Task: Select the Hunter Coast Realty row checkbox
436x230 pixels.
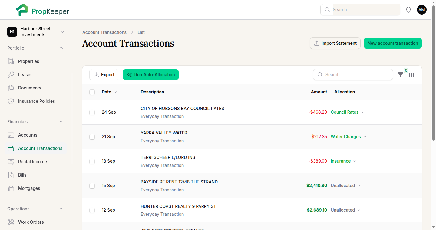Action: tap(92, 210)
